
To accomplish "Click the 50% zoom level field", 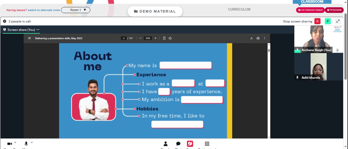I will click(x=148, y=38).
